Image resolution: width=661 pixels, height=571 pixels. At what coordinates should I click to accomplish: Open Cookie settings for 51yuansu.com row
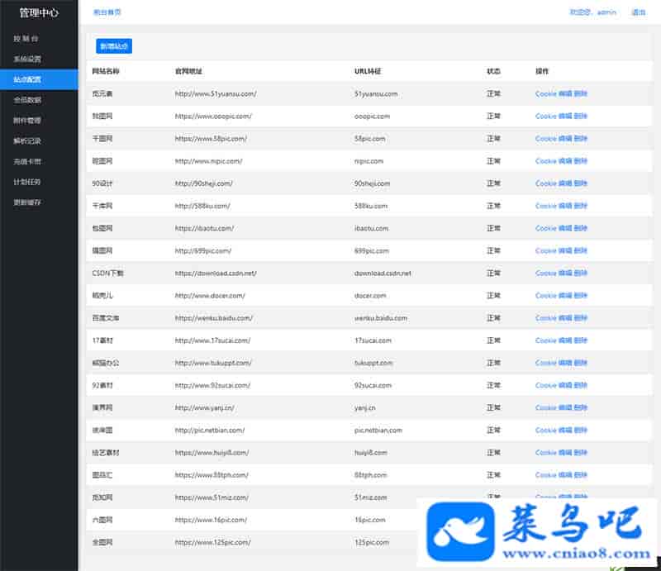(545, 94)
